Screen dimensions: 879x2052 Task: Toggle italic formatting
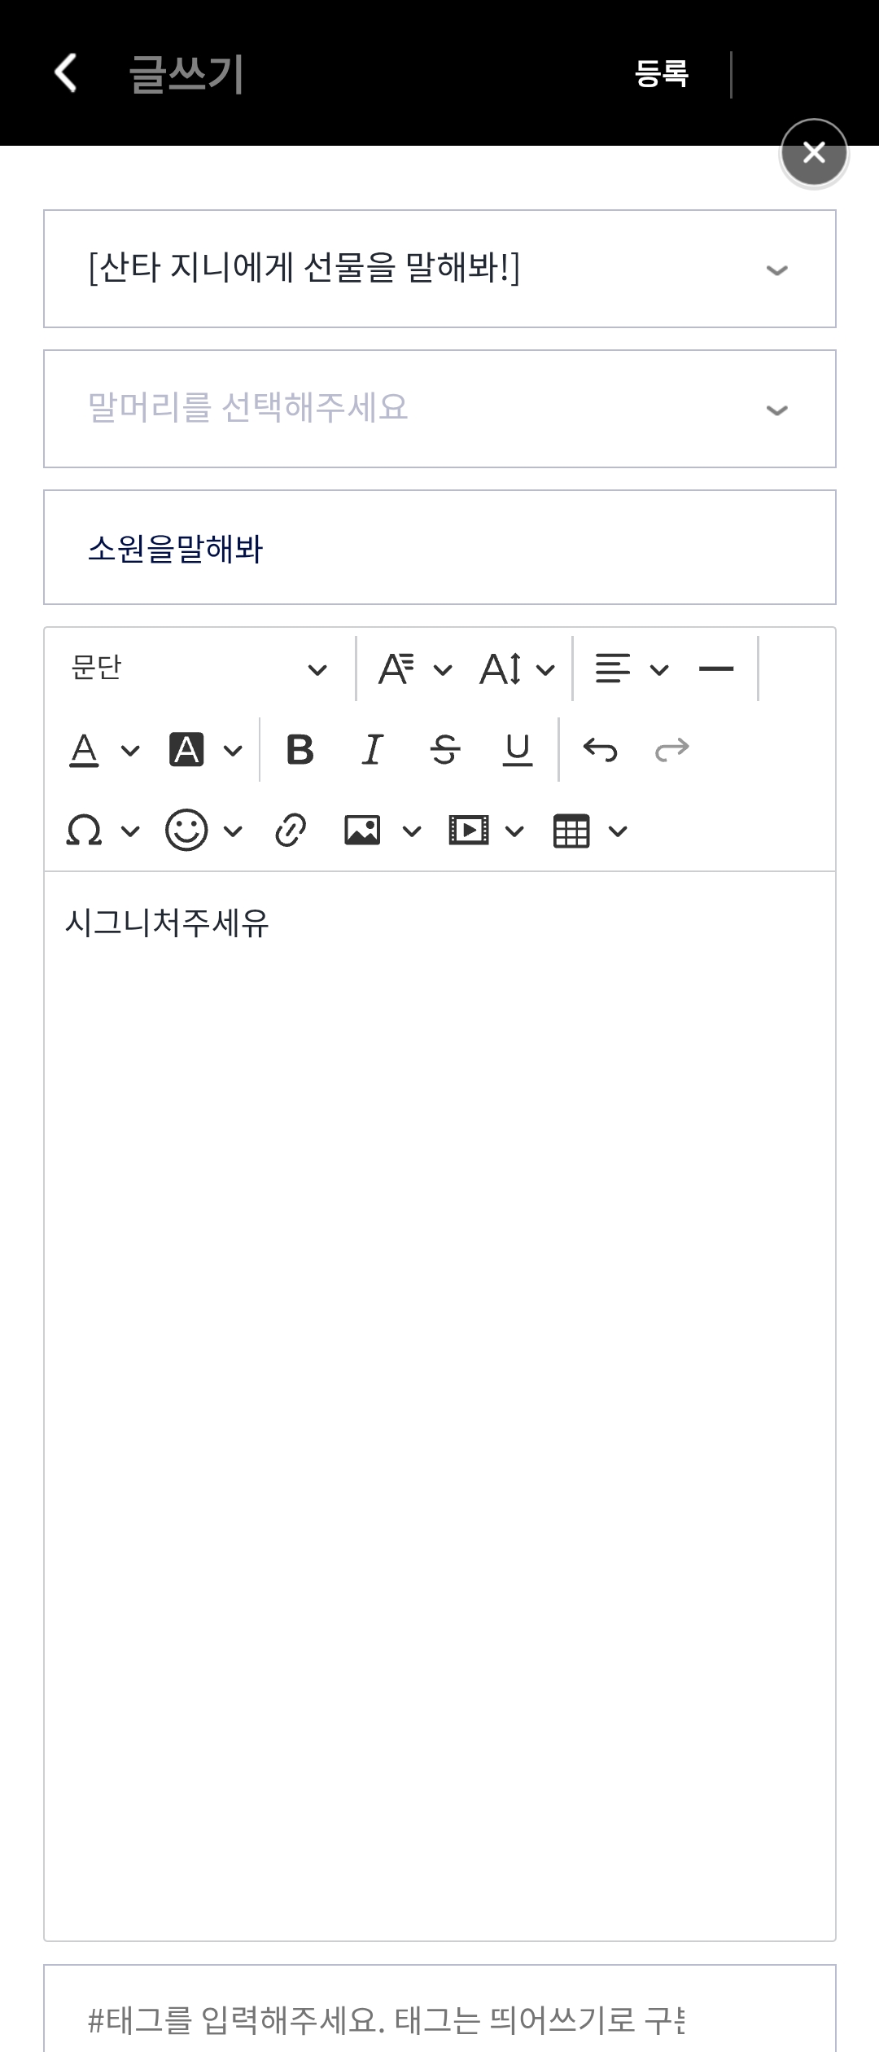click(372, 750)
